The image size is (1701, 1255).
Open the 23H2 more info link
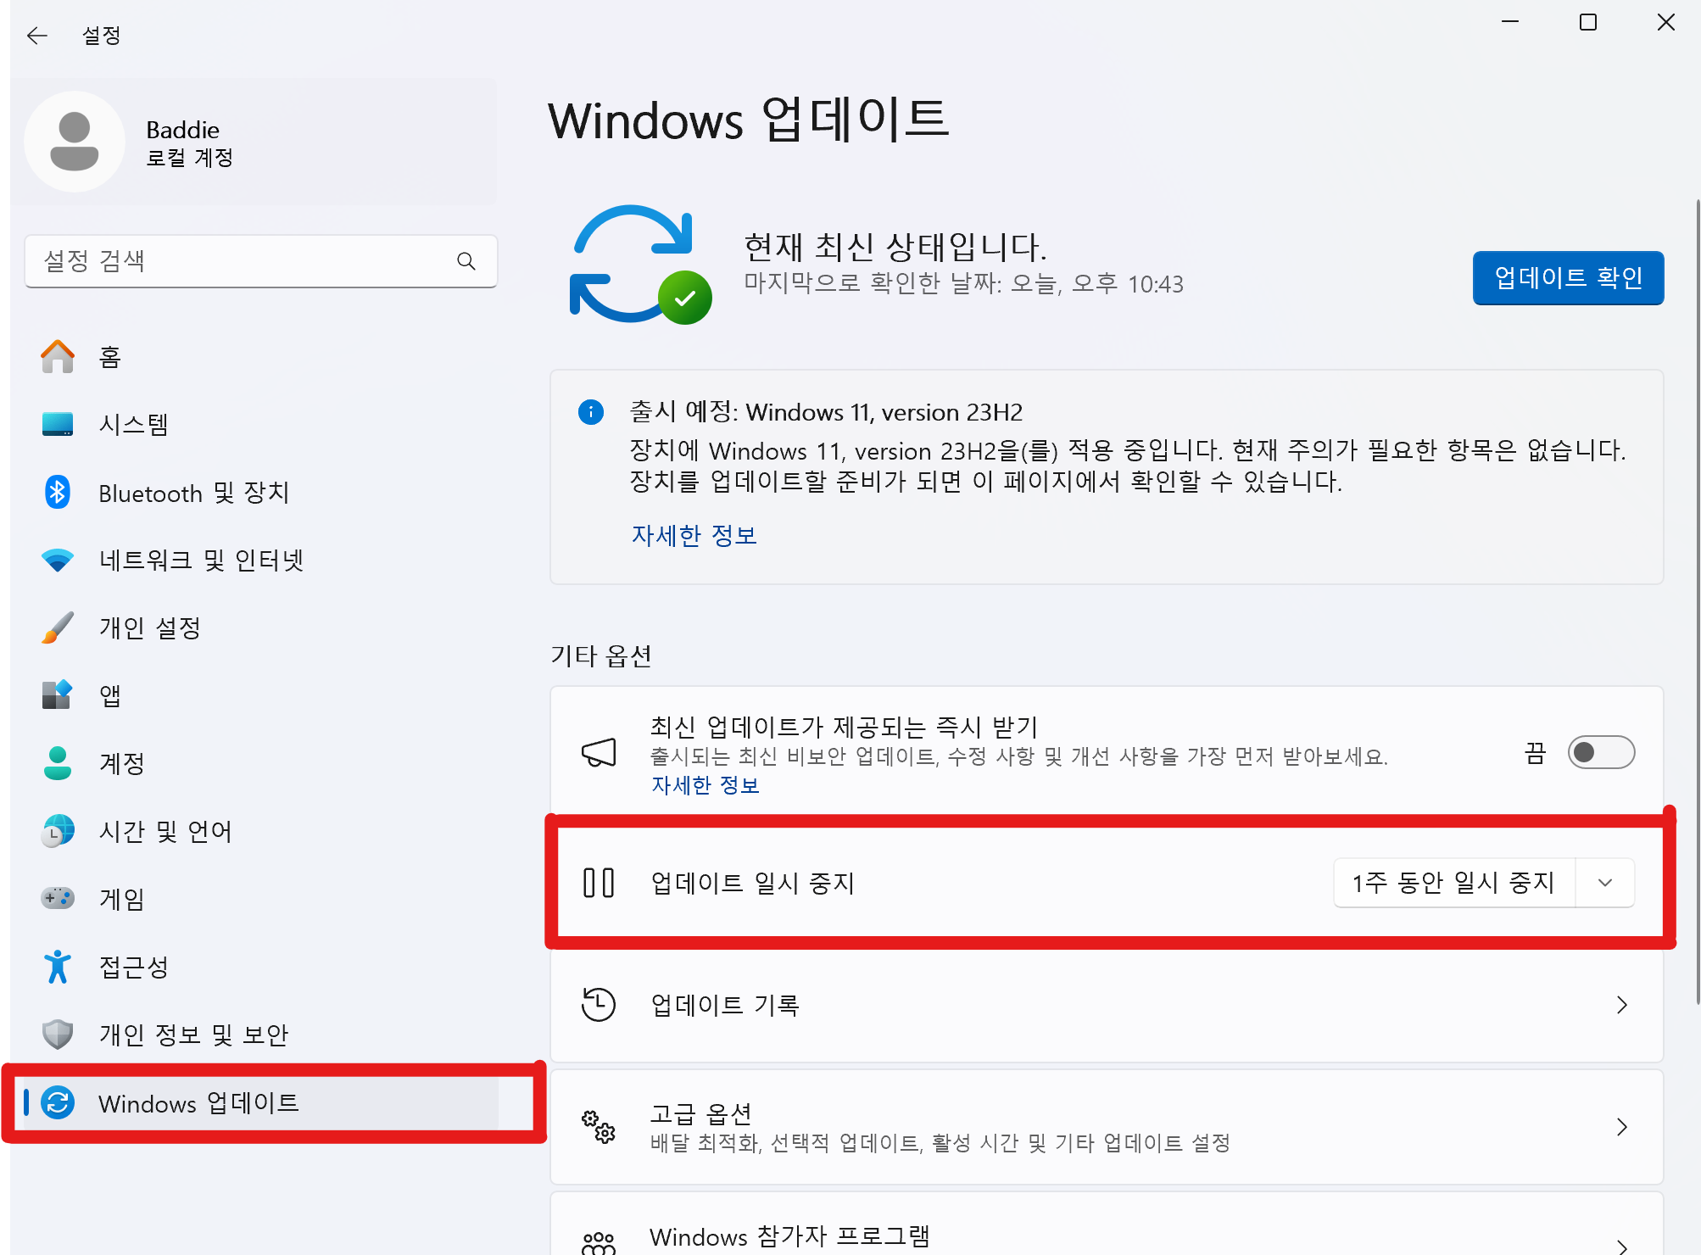pyautogui.click(x=694, y=535)
